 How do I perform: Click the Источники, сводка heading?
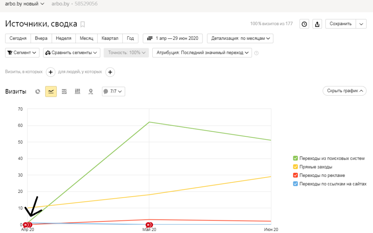pyautogui.click(x=41, y=24)
